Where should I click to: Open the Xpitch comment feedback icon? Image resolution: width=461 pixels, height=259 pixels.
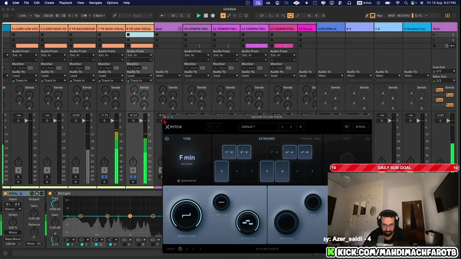click(346, 127)
